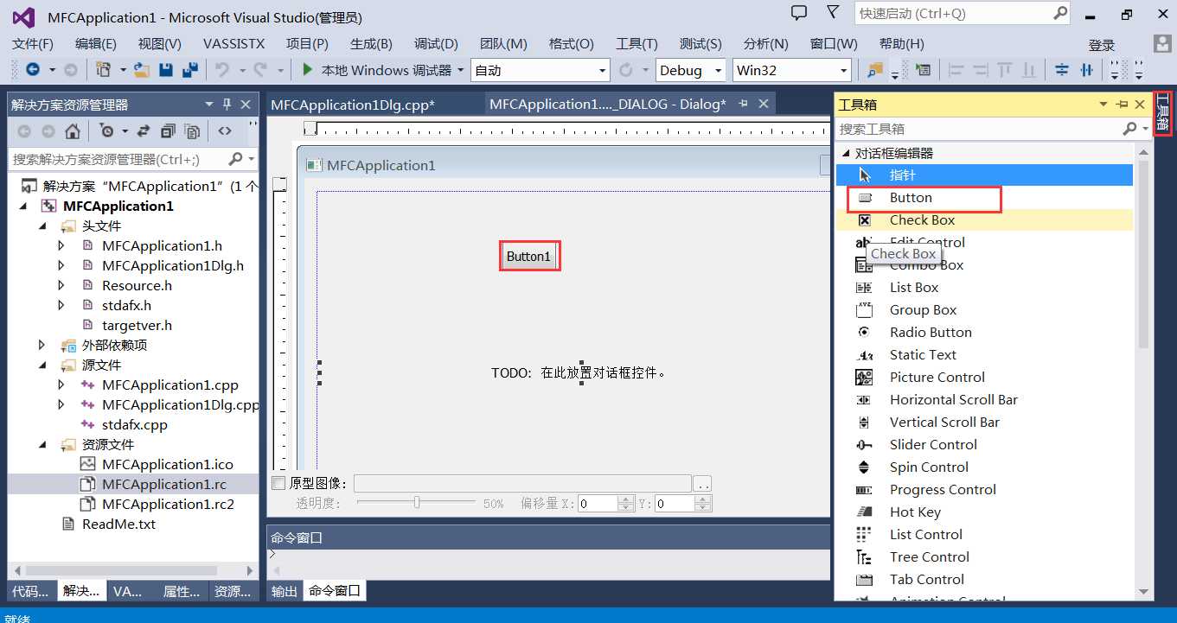Click the Sync with Active Document icon
Viewport: 1177px width, 623px height.
tap(144, 131)
